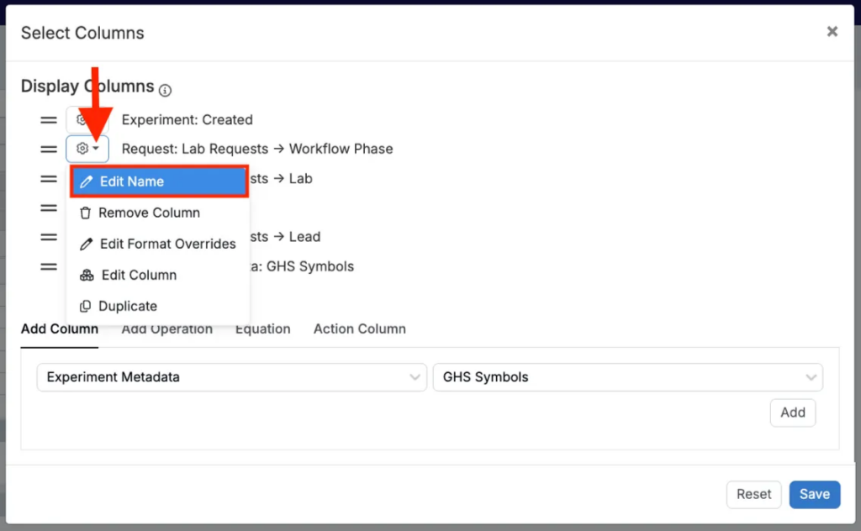
Task: Click drag handle for Workflow Phase row
Action: (x=49, y=150)
